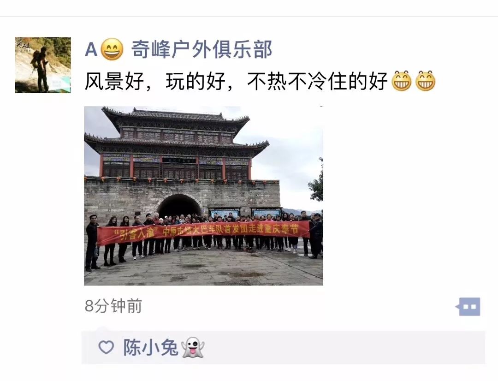Open the comment and like popup button
The image size is (498, 381).
point(468,307)
